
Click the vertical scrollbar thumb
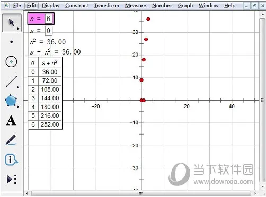(x=262, y=100)
